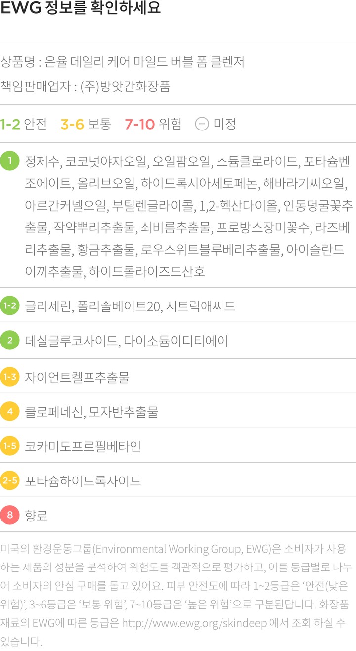Select the yellow grade 4 badge

pyautogui.click(x=9, y=412)
